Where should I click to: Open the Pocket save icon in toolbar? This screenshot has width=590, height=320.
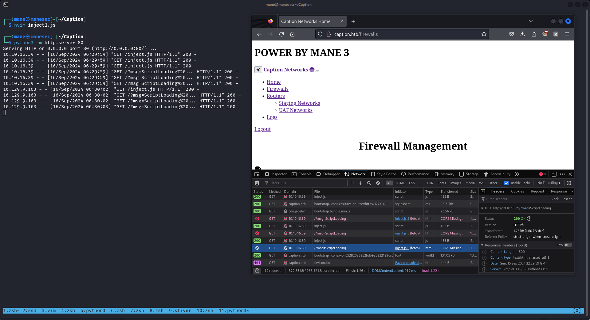(x=512, y=34)
